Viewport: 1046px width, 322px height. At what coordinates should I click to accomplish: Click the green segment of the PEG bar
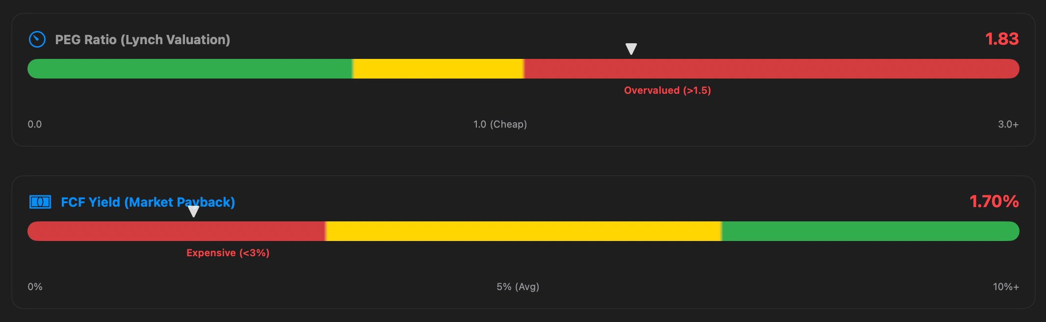[x=190, y=69]
